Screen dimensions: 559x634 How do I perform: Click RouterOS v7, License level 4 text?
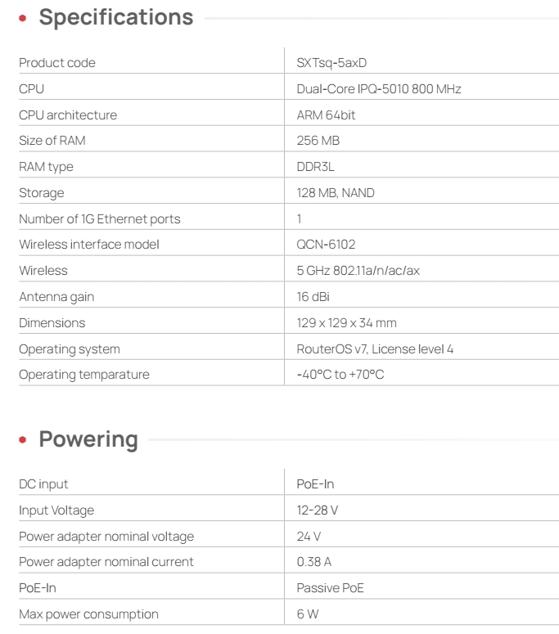pyautogui.click(x=375, y=349)
